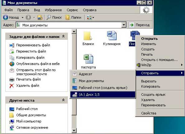185x134 pixels.
Task: Click the side pane scroll down arrow
Action: pyautogui.click(x=74, y=130)
